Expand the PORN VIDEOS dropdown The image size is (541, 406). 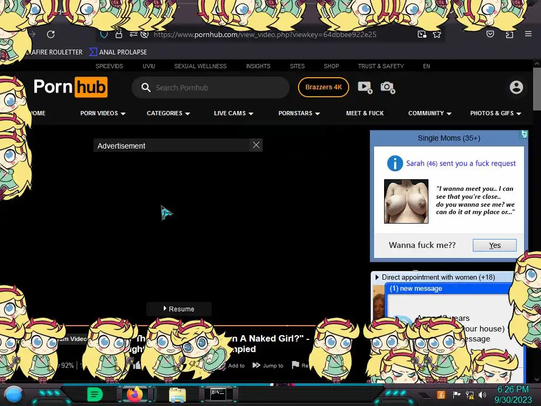click(103, 113)
